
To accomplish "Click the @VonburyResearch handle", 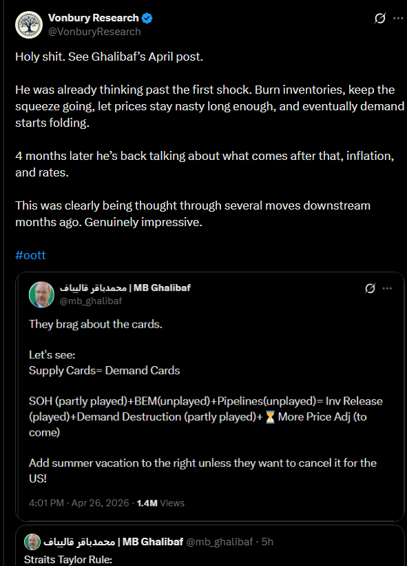I will pos(94,32).
